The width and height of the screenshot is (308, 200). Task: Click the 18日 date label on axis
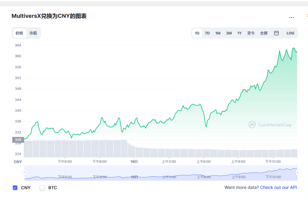pyautogui.click(x=134, y=162)
